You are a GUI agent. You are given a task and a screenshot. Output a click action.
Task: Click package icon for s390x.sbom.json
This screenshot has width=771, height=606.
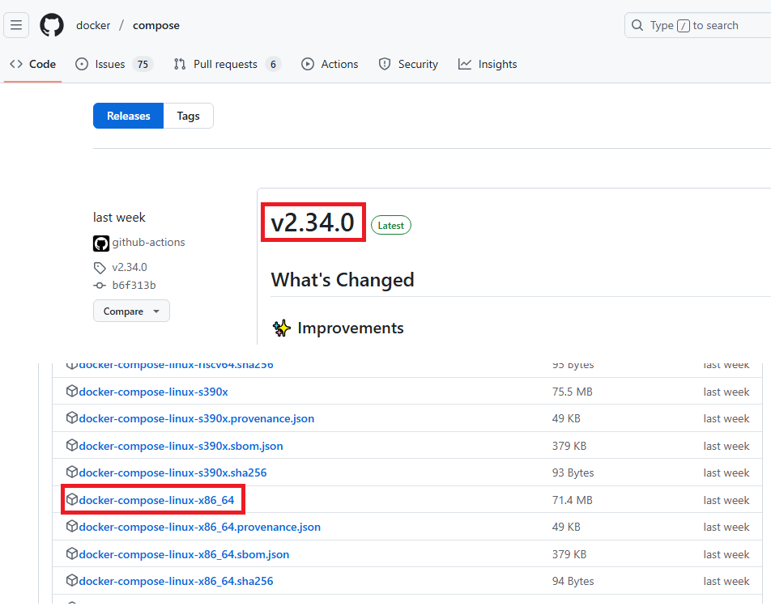(72, 445)
